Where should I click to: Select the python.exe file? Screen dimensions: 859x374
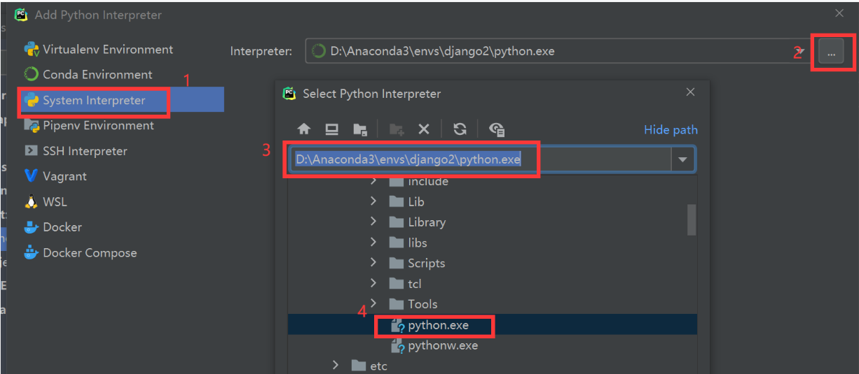[438, 325]
